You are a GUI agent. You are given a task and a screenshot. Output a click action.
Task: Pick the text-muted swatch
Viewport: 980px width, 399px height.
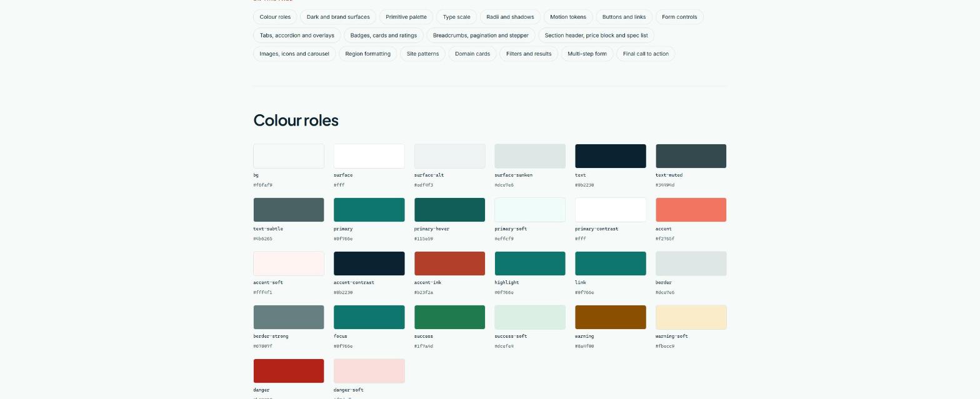tap(691, 156)
